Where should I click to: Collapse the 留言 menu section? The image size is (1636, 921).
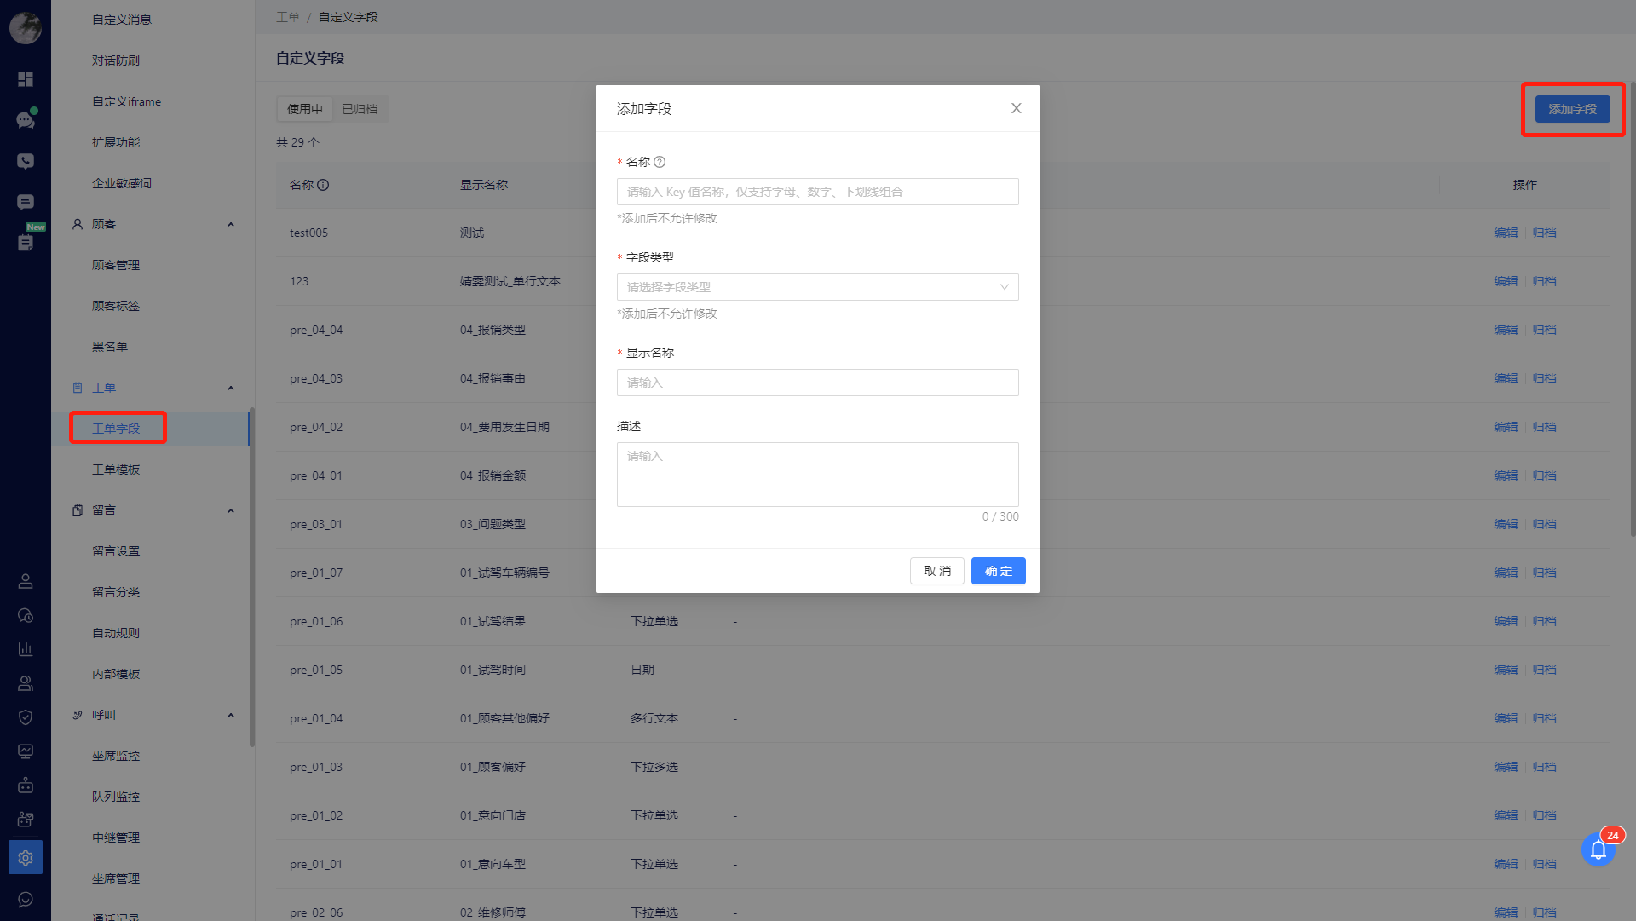click(x=231, y=510)
